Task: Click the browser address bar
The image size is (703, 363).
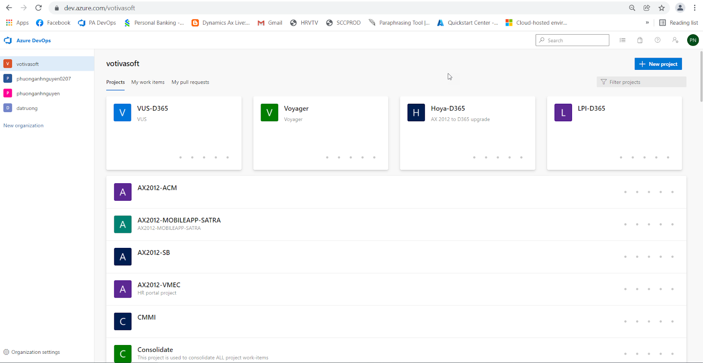Action: point(338,8)
